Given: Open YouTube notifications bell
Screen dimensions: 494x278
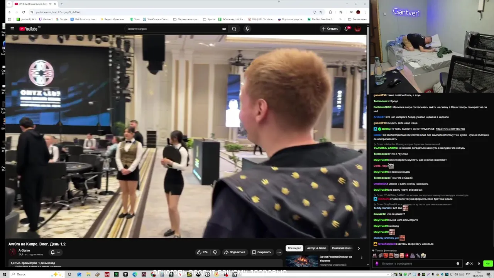Looking at the screenshot, I should (x=347, y=29).
